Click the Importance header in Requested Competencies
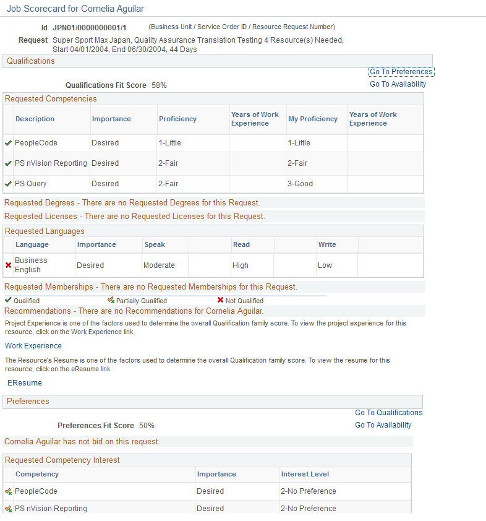The width and height of the screenshot is (486, 521). coord(111,119)
